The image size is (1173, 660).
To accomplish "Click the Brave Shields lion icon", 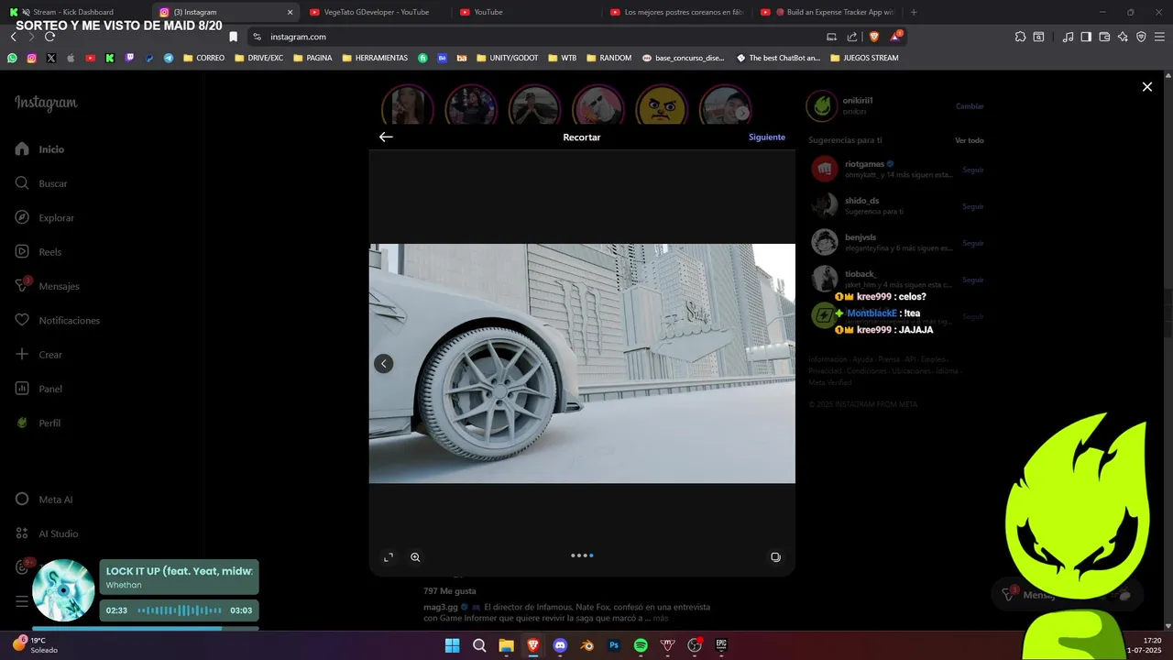I will point(873,37).
